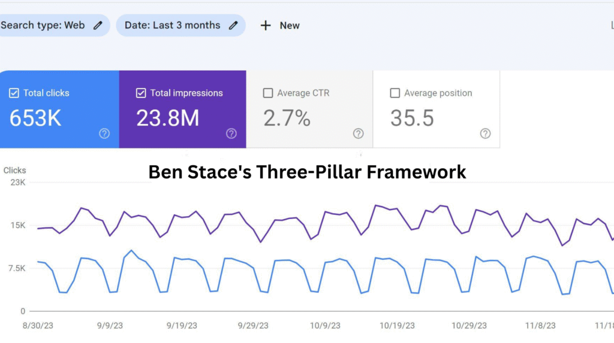Viewport: 614px width, 343px height.
Task: Enable the Average position checkbox
Action: click(395, 93)
